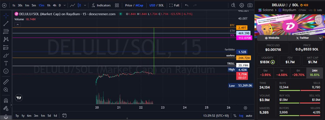Select the pattern drawing tool
325x120 pixels.
coord(6,39)
